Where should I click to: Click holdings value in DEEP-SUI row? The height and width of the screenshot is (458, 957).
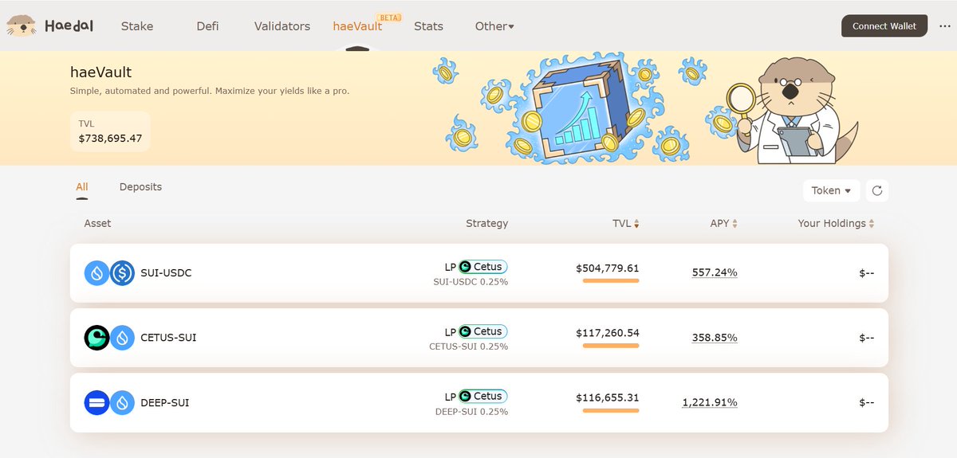(x=867, y=402)
